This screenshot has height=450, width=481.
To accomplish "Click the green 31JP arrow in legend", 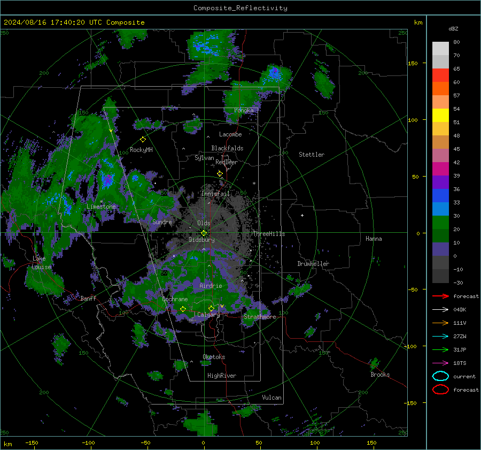I will (x=440, y=349).
